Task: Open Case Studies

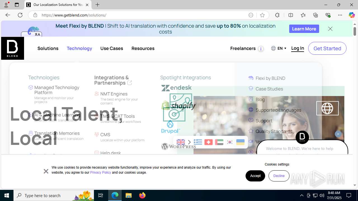Action: [x=269, y=89]
